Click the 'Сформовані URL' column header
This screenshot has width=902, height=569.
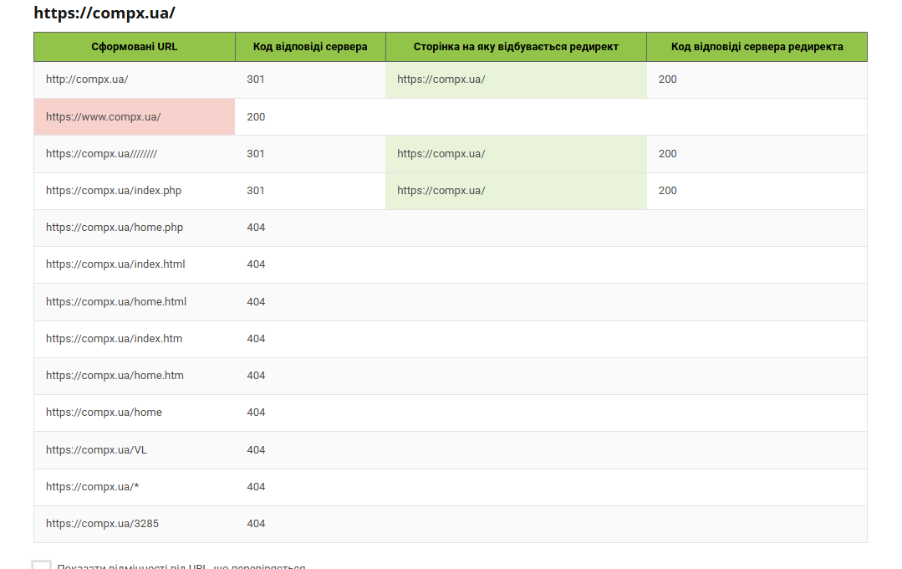[135, 47]
